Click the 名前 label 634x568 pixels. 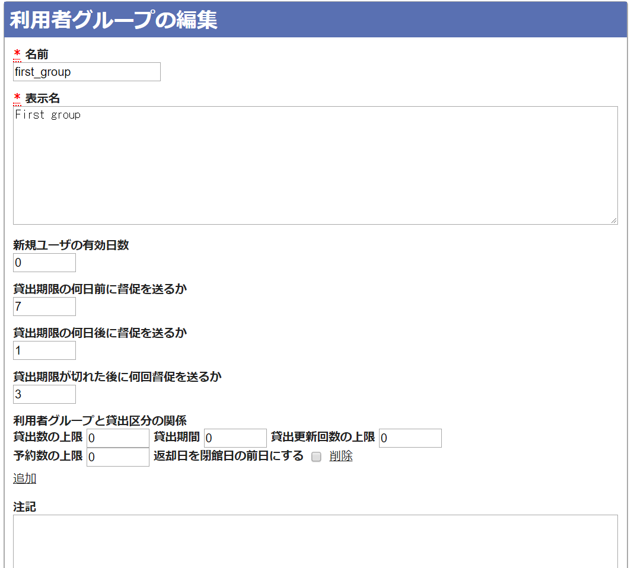point(37,54)
